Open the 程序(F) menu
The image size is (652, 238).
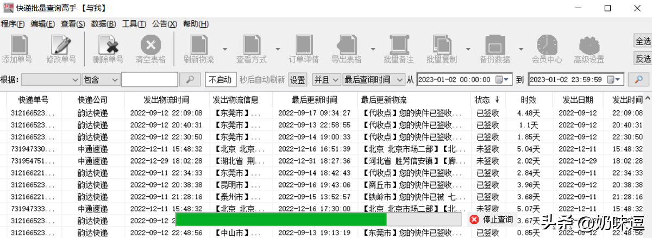pyautogui.click(x=13, y=24)
